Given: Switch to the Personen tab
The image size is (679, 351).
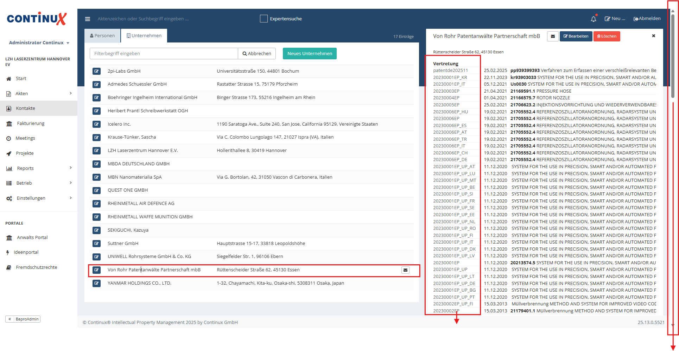Looking at the screenshot, I should [x=102, y=36].
